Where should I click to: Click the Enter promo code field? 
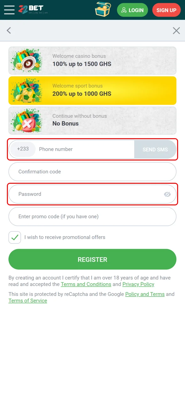[x=92, y=216]
